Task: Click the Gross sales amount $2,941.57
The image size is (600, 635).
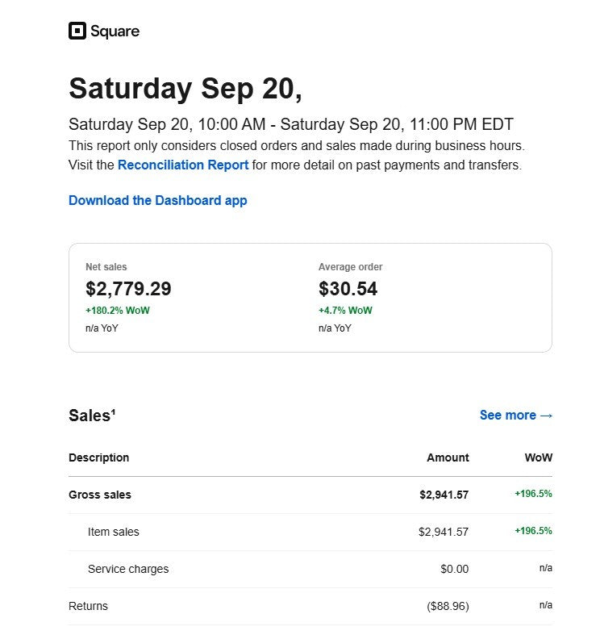Action: 444,495
